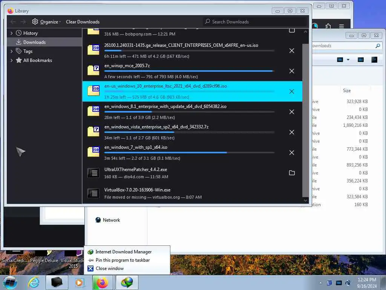Click the 773,344 KB size cell
The width and height of the screenshot is (386, 290).
(x=357, y=149)
